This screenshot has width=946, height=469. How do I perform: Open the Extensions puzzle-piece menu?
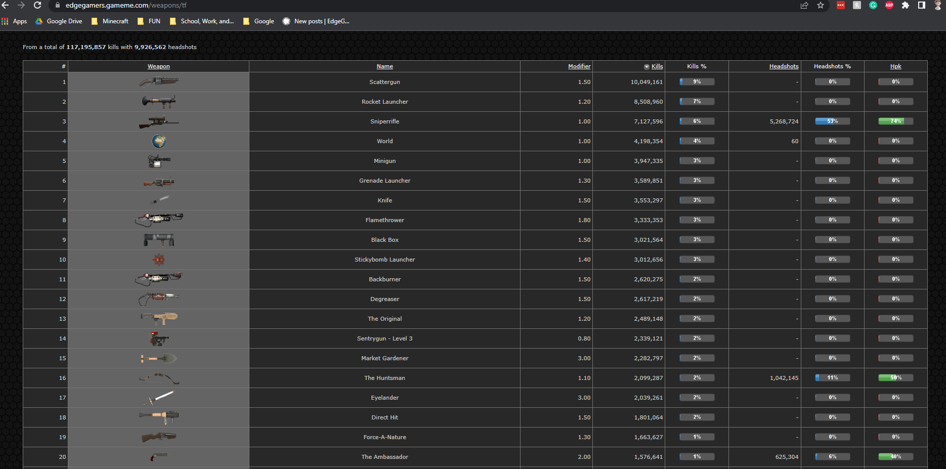(906, 5)
